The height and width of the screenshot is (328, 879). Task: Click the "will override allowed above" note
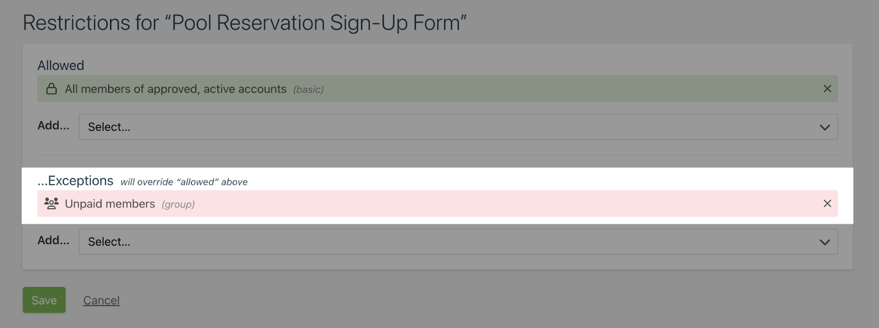click(184, 182)
